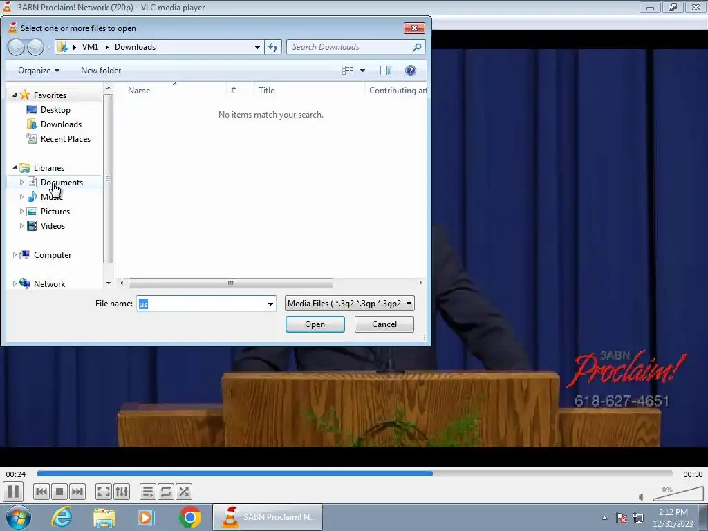The width and height of the screenshot is (708, 531).
Task: Toggle VLC fullscreen mode
Action: tap(104, 492)
